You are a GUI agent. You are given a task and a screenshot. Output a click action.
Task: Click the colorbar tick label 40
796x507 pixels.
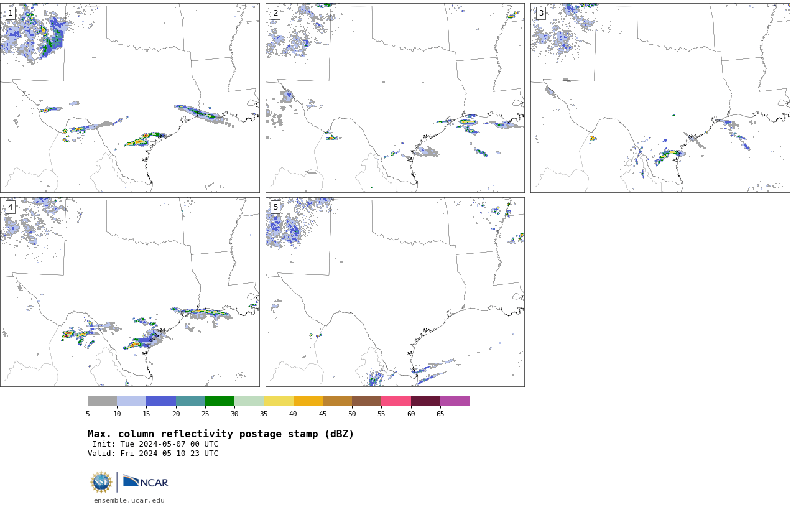pos(294,414)
